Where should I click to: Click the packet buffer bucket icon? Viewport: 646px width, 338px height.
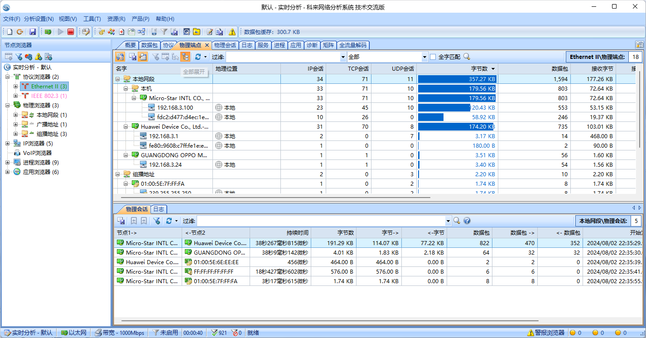tap(154, 32)
